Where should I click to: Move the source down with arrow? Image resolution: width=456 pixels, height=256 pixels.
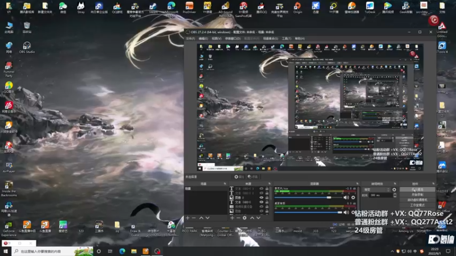[x=258, y=218]
